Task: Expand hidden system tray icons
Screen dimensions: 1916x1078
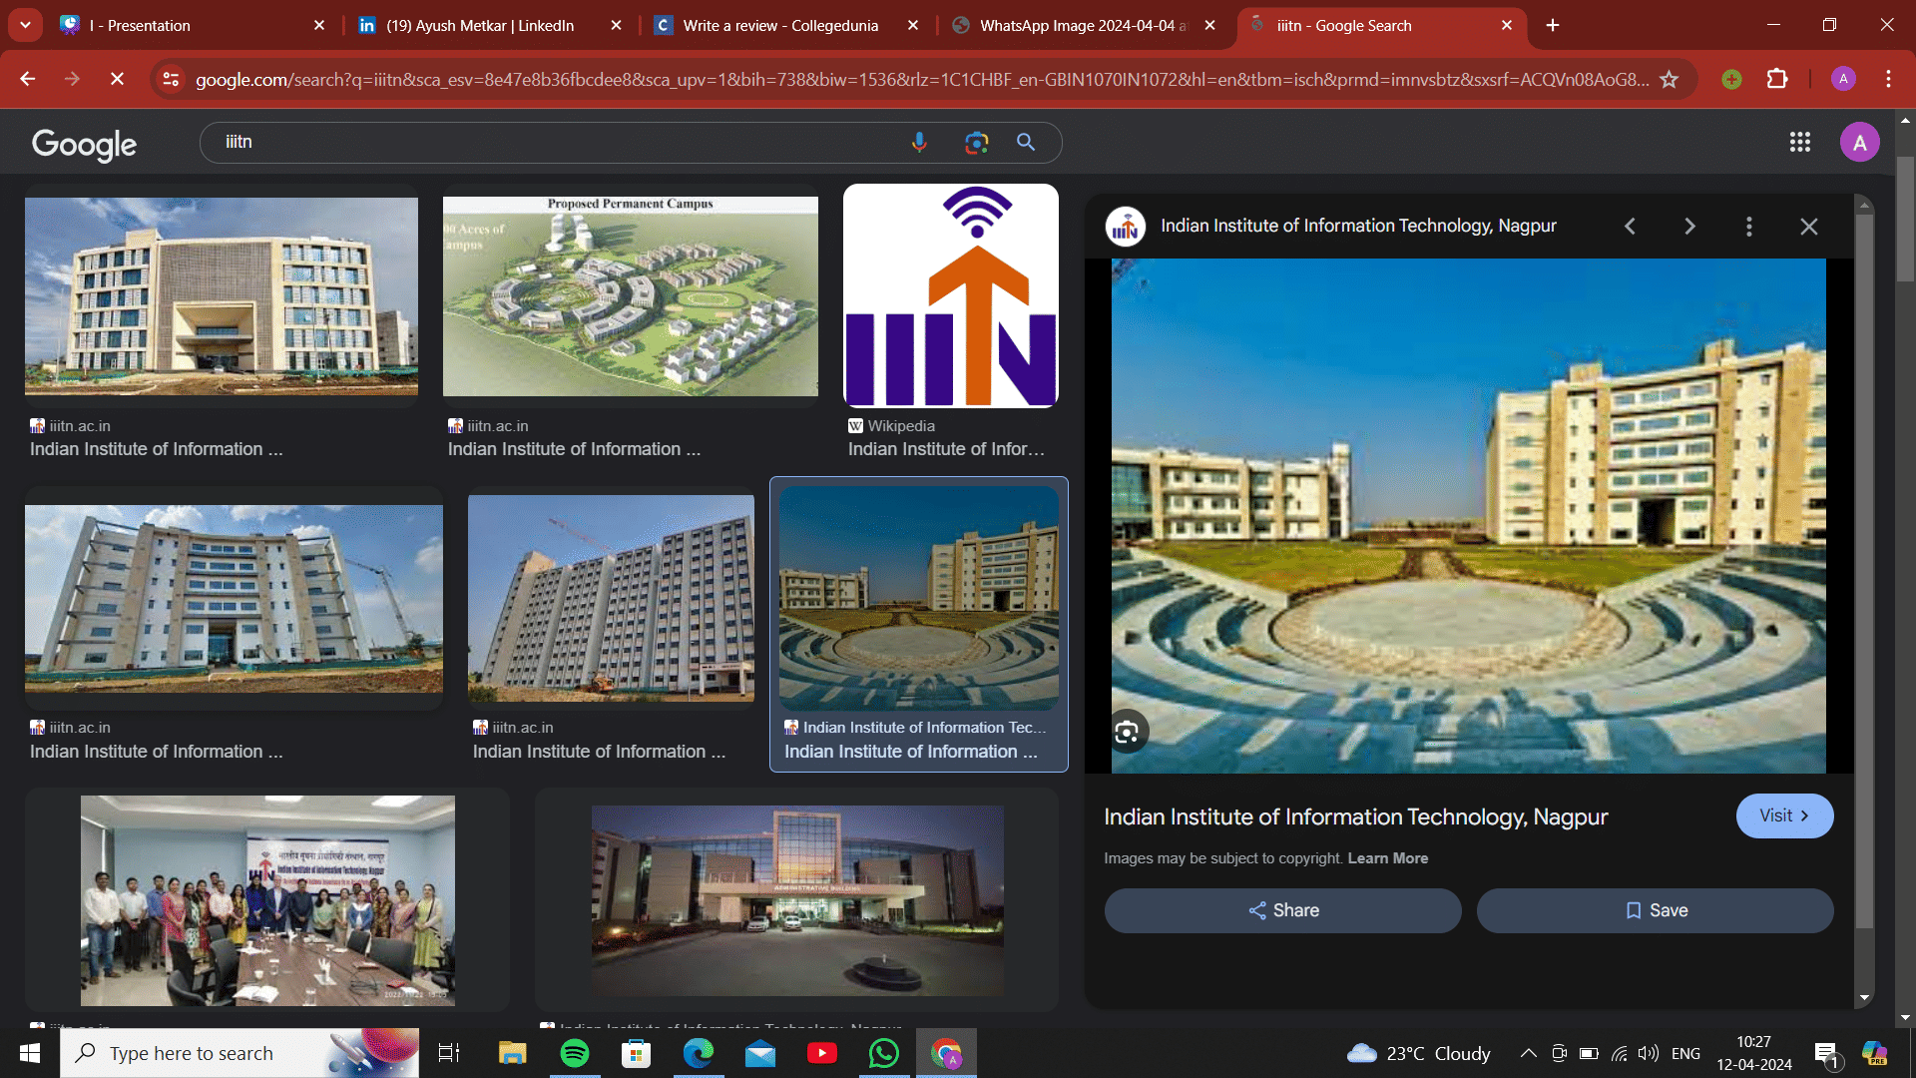Action: (1527, 1053)
